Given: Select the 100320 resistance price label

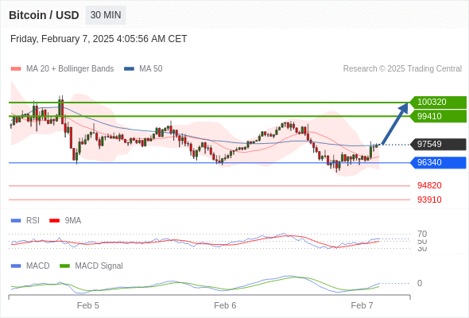Looking at the screenshot, I should click(x=438, y=103).
